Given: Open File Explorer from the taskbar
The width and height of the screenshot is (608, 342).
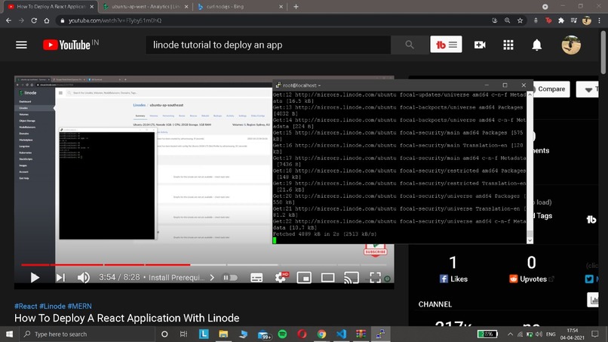Looking at the screenshot, I should (223, 334).
